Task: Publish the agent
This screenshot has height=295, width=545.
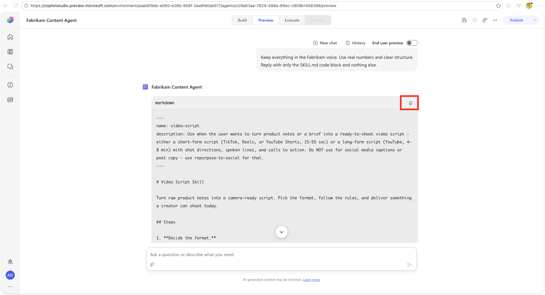Action: click(x=516, y=20)
